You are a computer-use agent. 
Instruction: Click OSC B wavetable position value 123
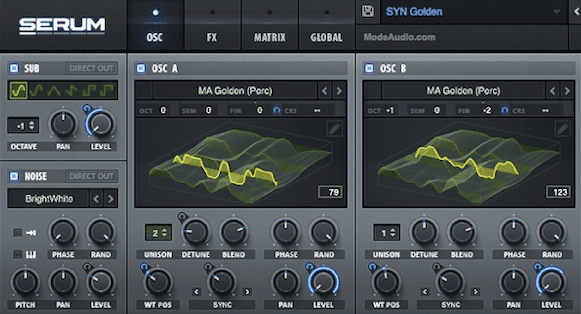pos(558,192)
